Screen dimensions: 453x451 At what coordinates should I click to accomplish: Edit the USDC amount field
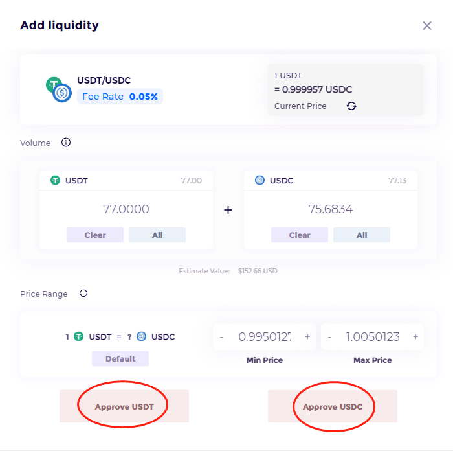point(331,209)
